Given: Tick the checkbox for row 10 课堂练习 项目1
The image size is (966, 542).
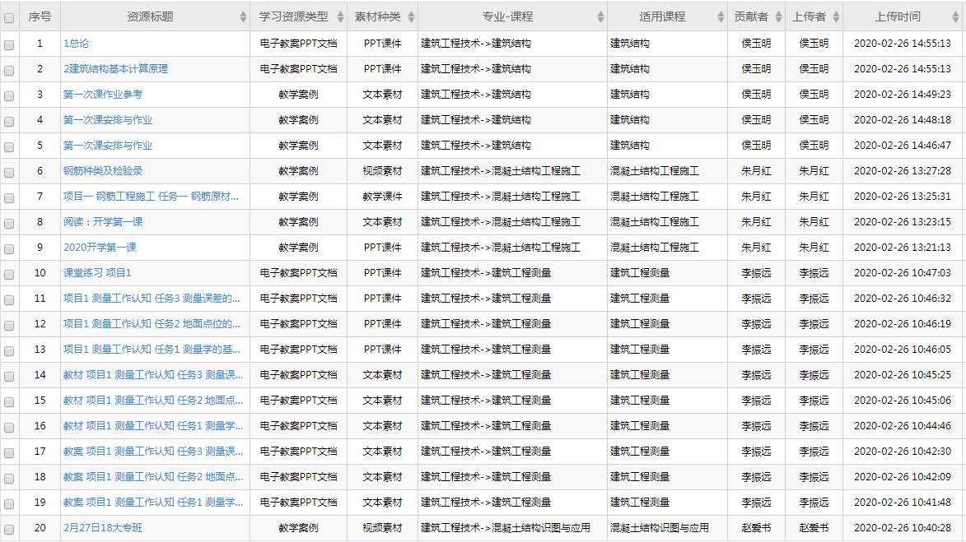Looking at the screenshot, I should pyautogui.click(x=9, y=274).
